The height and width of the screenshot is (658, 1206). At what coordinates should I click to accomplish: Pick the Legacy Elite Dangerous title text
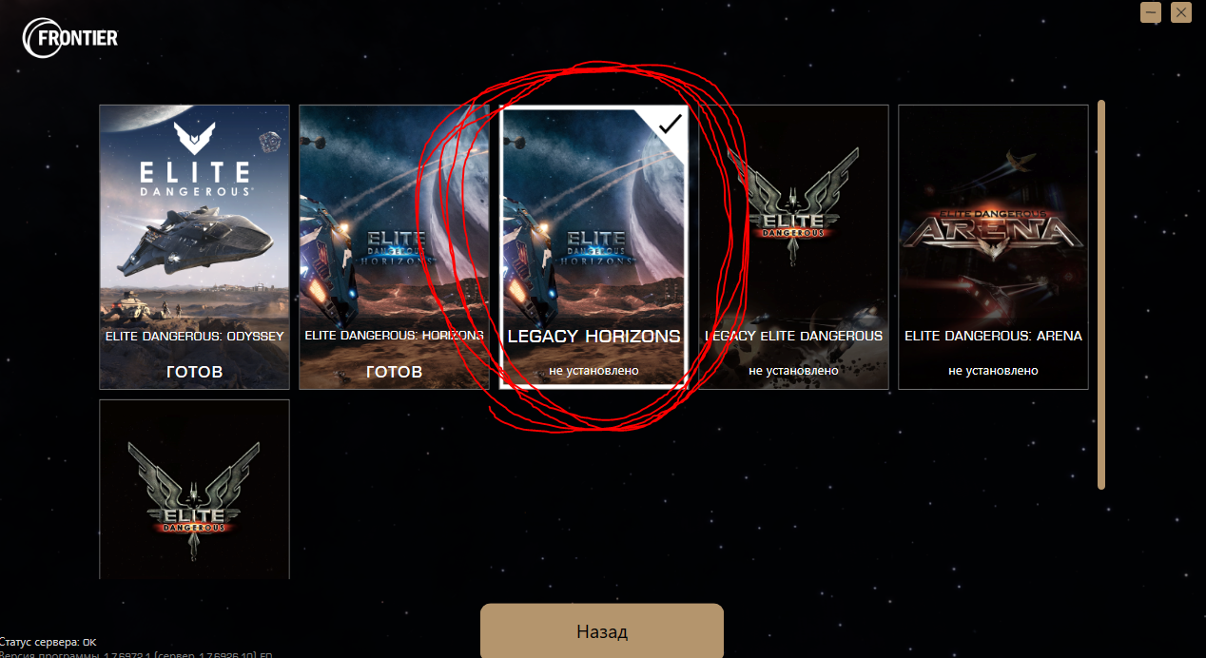coord(793,336)
